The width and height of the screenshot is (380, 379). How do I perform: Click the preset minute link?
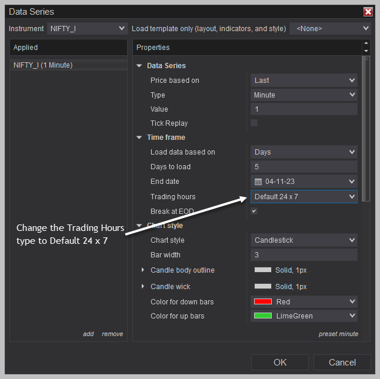click(x=338, y=334)
